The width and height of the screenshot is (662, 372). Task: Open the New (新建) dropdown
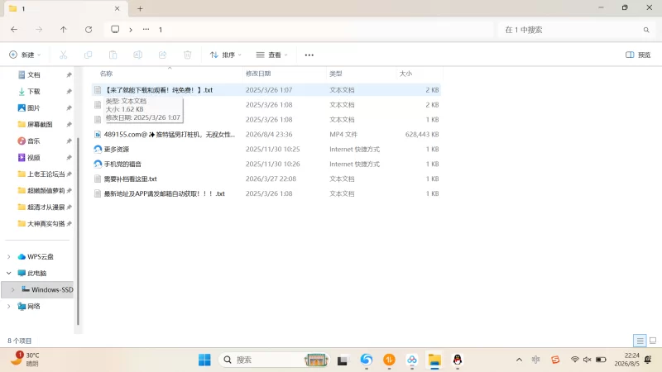[25, 55]
